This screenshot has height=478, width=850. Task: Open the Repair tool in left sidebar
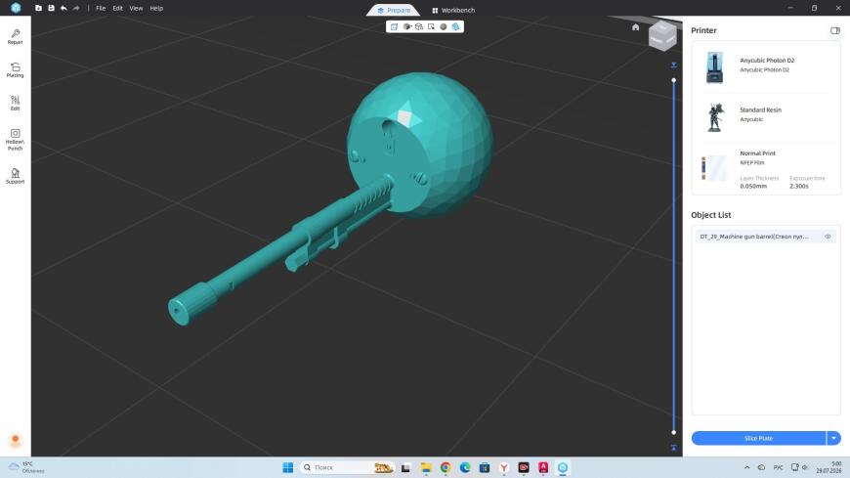[x=16, y=37]
